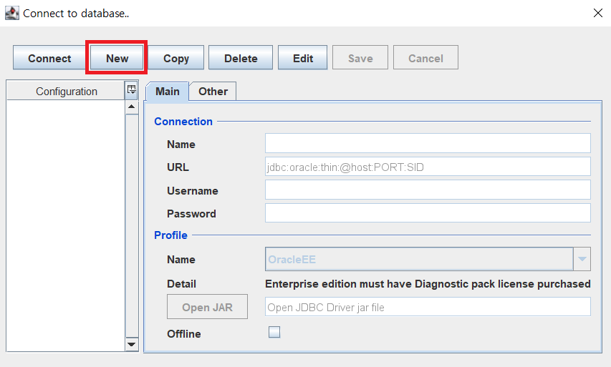Viewport: 611px width, 367px height.
Task: Switch to the Main tab
Action: 167,92
